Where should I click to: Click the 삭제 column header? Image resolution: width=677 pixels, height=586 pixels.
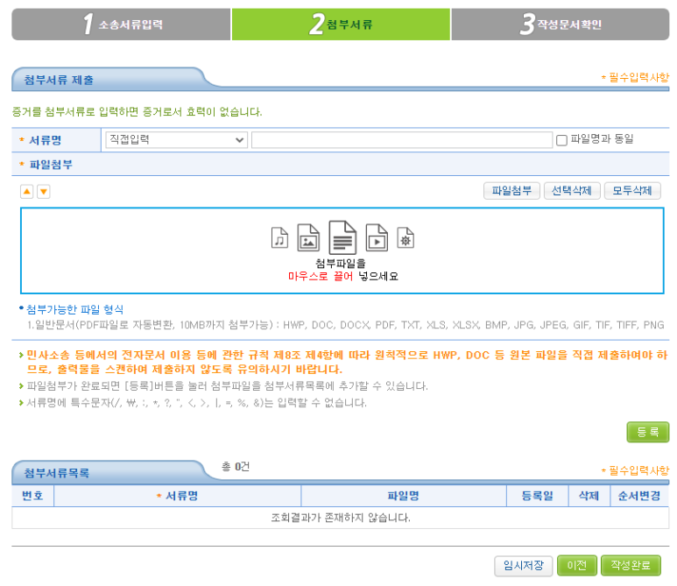589,496
